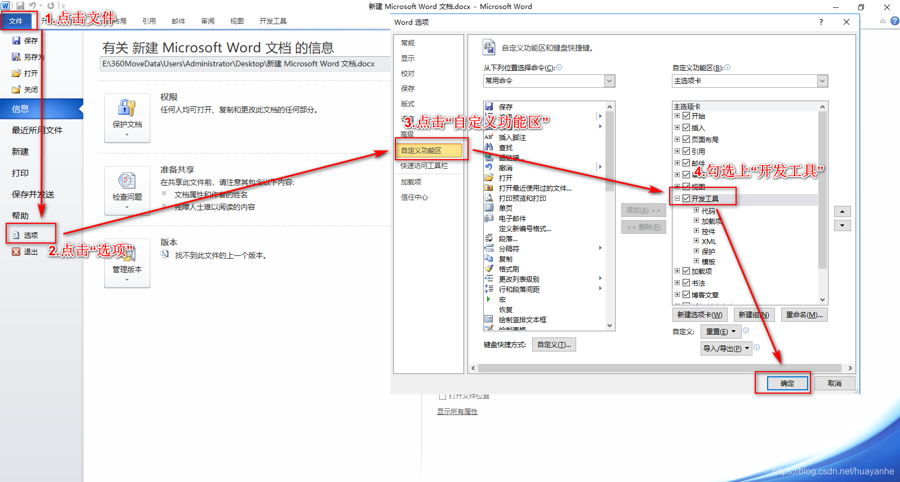This screenshot has height=482, width=900.
Task: Click Save icon in quick access toolbar
Action: click(20, 6)
